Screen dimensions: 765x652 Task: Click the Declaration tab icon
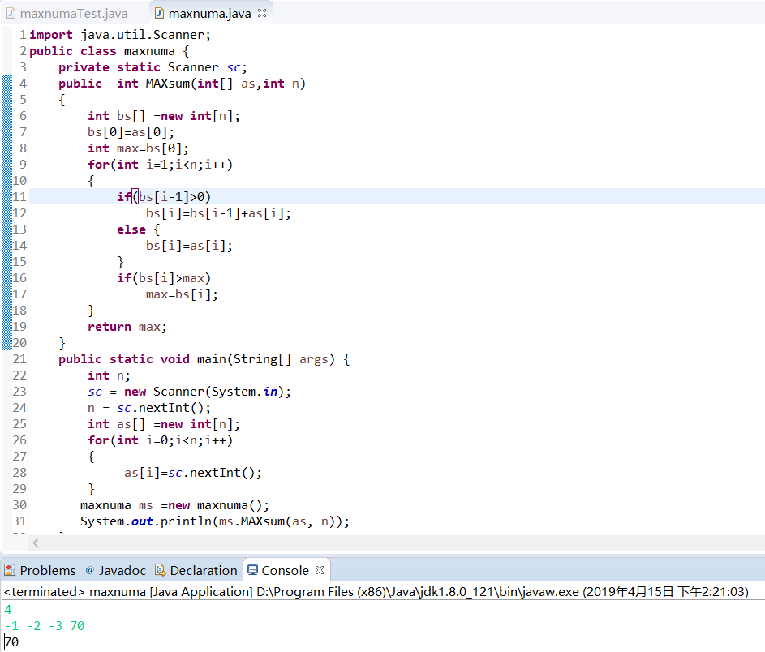tap(160, 570)
